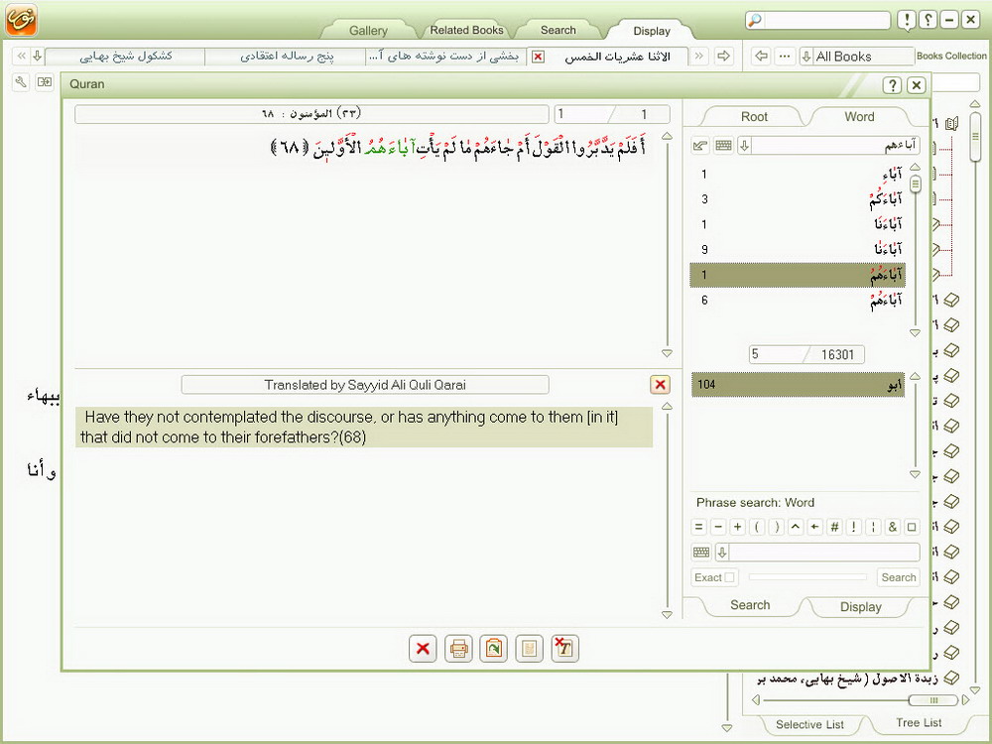Select the top Display tab
The height and width of the screenshot is (744, 992).
652,31
